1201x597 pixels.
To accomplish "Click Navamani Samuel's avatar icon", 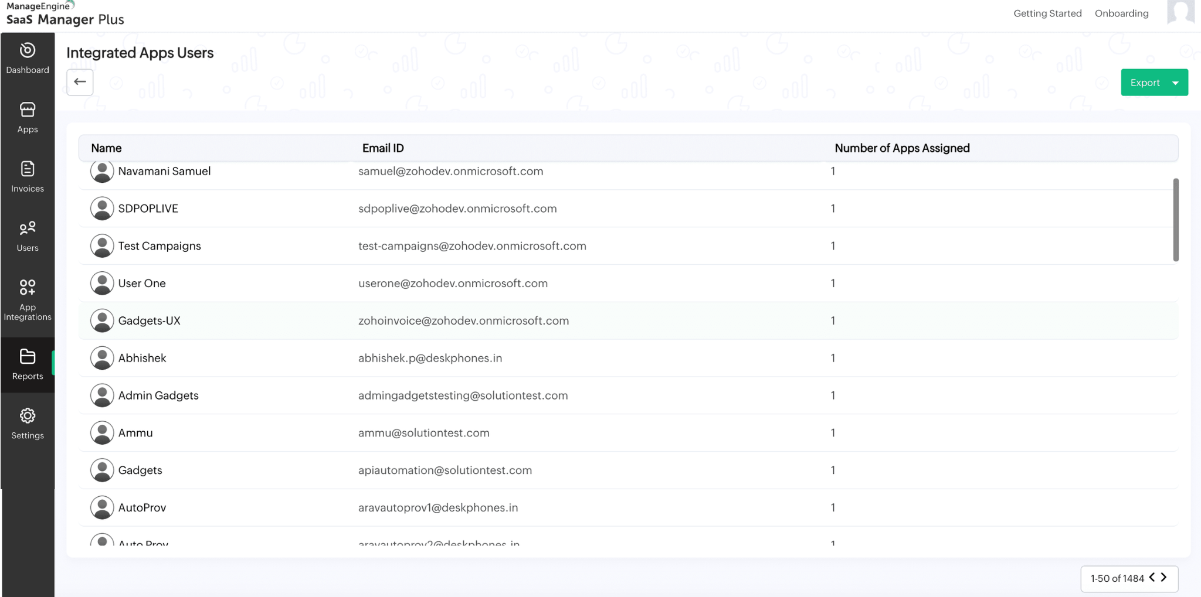I will pyautogui.click(x=102, y=171).
